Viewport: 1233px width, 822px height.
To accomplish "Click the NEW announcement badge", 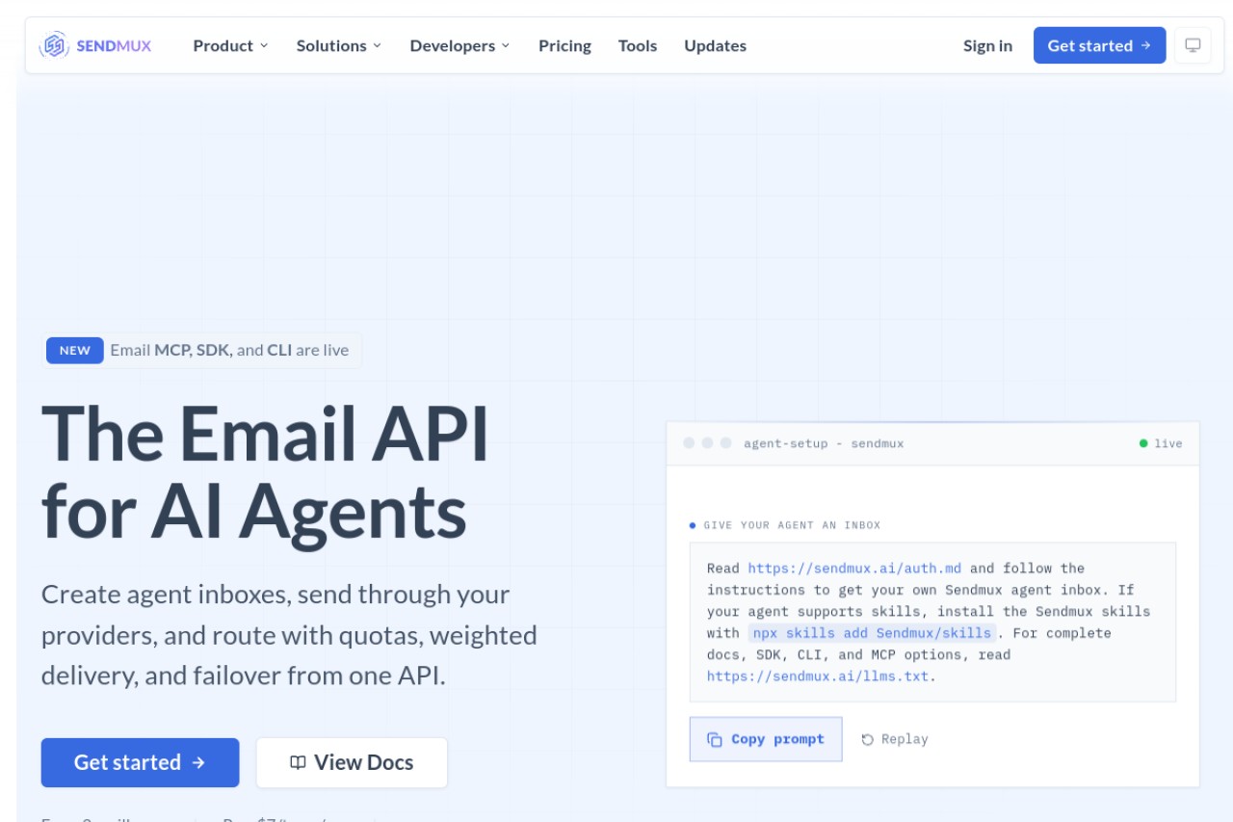I will tap(75, 351).
